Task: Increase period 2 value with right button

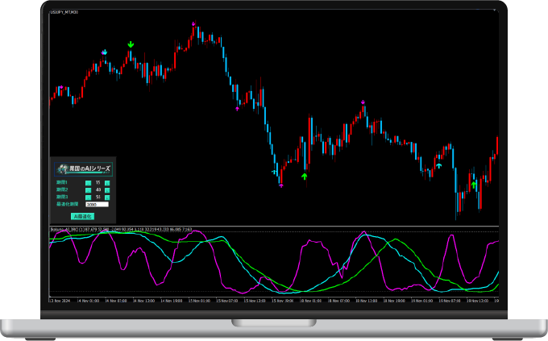Action: 106,190
